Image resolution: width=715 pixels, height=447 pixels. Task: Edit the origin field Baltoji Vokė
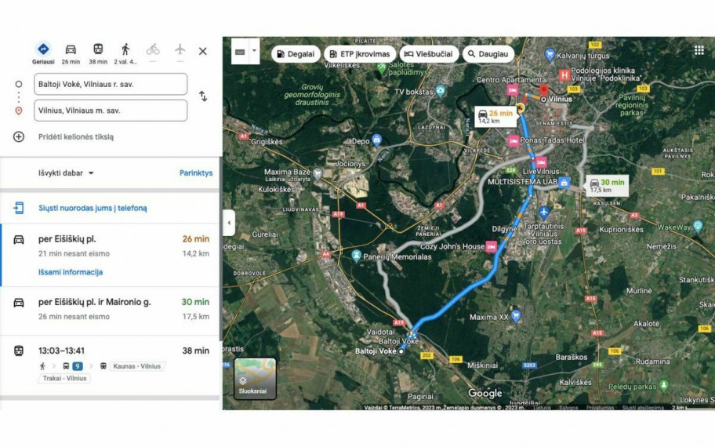pos(111,84)
